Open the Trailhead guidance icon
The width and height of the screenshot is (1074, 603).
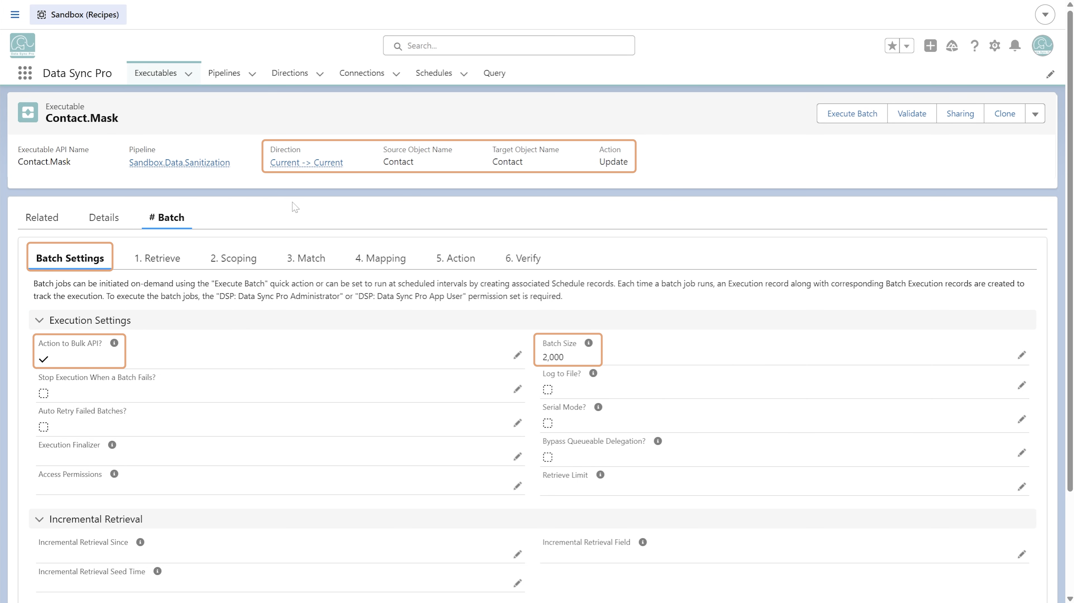952,45
